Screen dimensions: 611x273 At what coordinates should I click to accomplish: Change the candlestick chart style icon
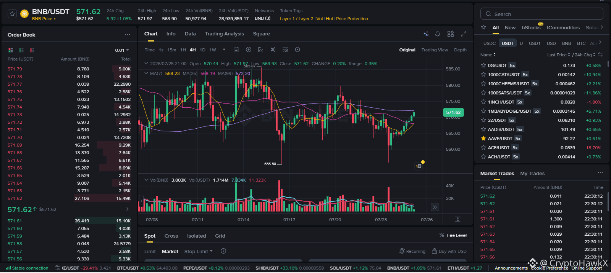(273, 50)
